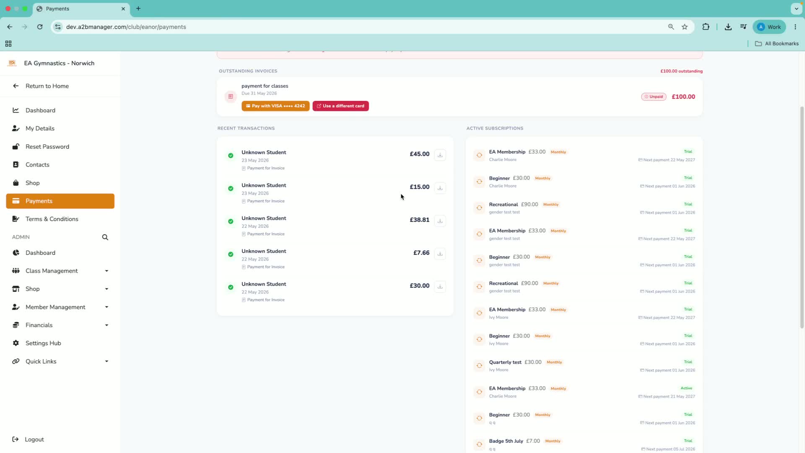Image resolution: width=805 pixels, height=453 pixels.
Task: Return to Home link
Action: (x=47, y=86)
